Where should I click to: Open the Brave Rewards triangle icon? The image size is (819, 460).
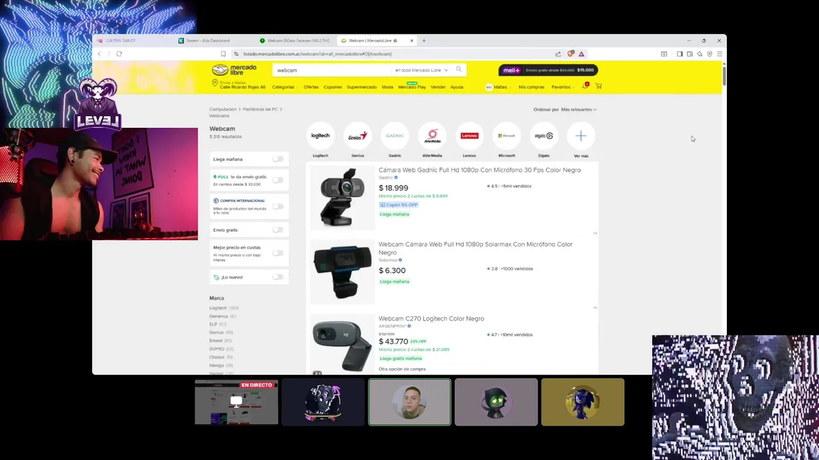(x=581, y=54)
